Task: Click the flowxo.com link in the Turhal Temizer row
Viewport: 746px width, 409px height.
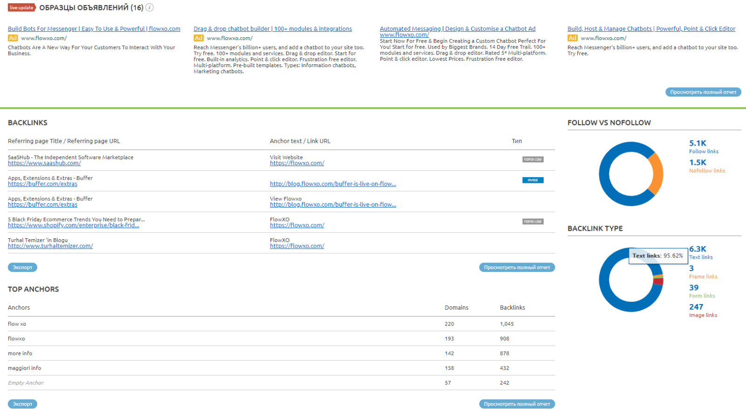Action: click(x=297, y=246)
